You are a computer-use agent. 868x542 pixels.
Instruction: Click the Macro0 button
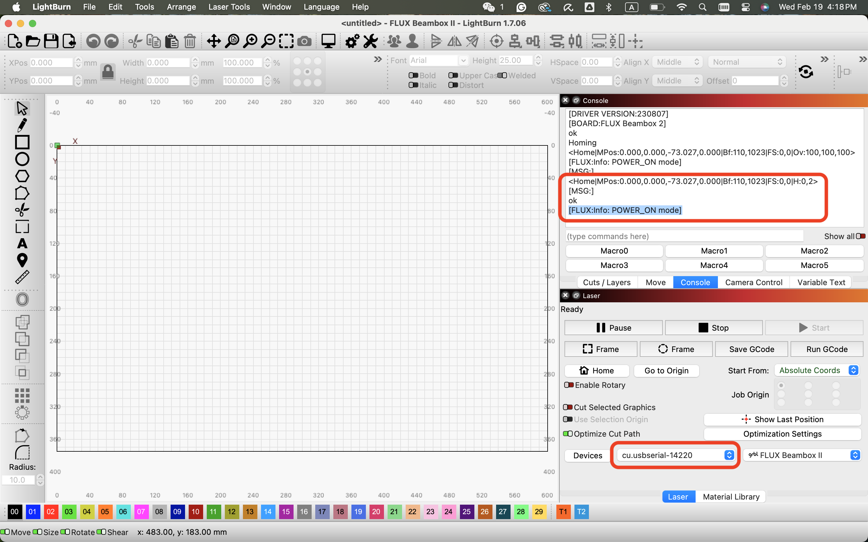point(614,251)
